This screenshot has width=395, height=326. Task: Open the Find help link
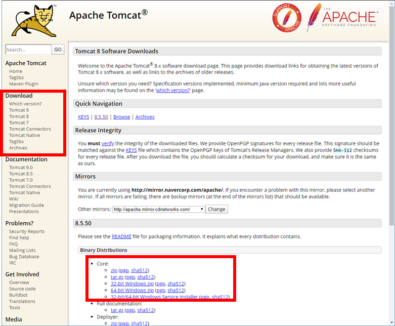click(x=19, y=238)
